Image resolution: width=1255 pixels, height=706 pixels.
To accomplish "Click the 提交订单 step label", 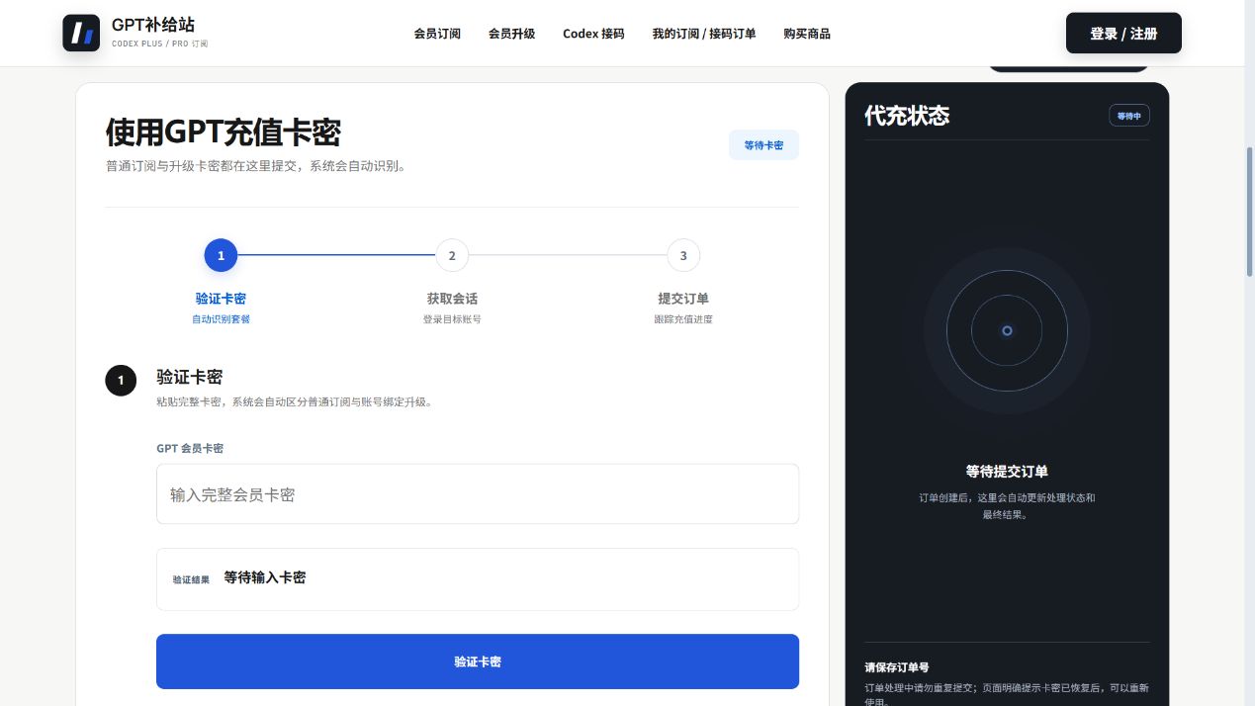I will point(683,299).
